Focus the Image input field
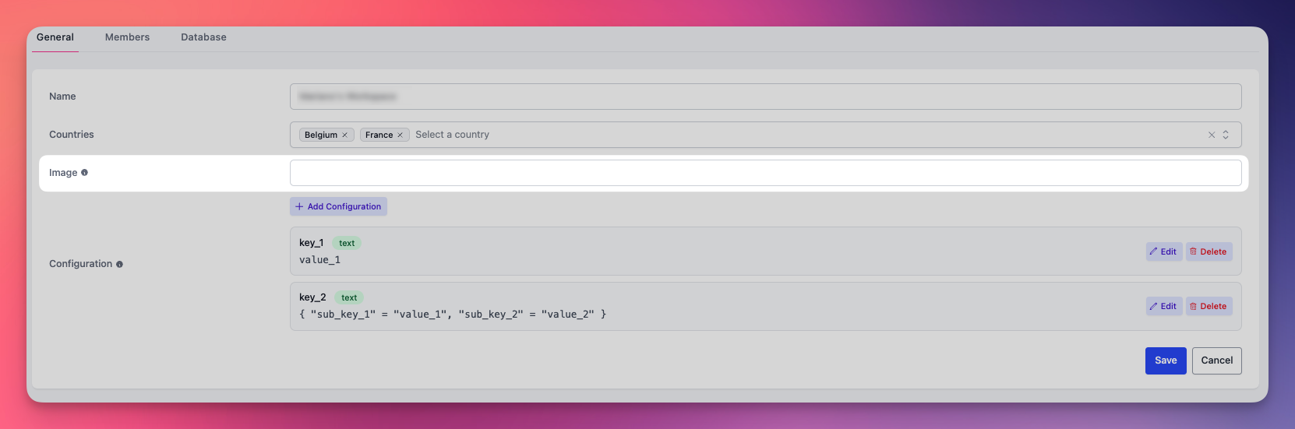This screenshot has width=1295, height=429. coord(765,173)
